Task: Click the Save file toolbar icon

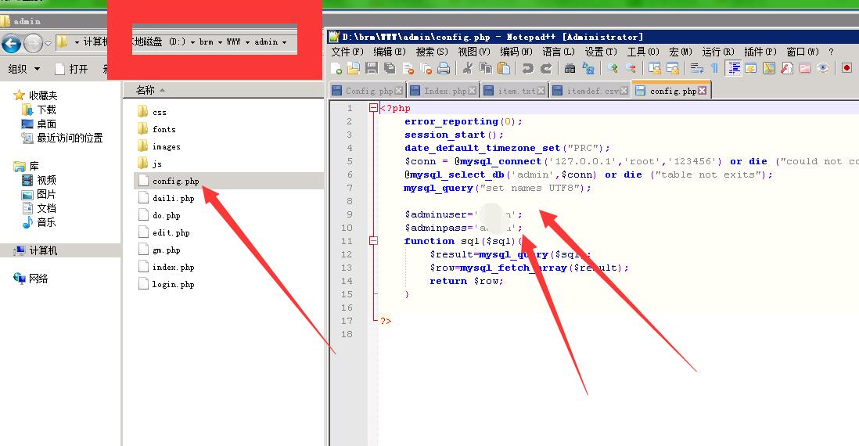Action: click(372, 69)
